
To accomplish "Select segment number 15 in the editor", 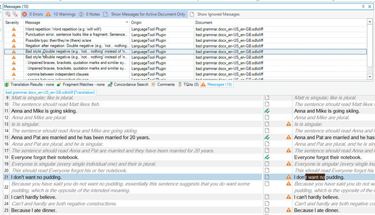I will pyautogui.click(x=6, y=138).
